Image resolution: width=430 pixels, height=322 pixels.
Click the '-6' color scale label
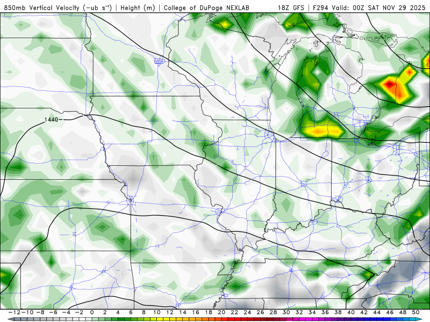[53, 312]
